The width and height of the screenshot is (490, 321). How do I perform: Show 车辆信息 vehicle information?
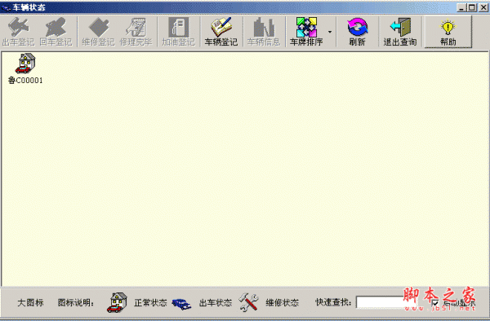tap(264, 32)
